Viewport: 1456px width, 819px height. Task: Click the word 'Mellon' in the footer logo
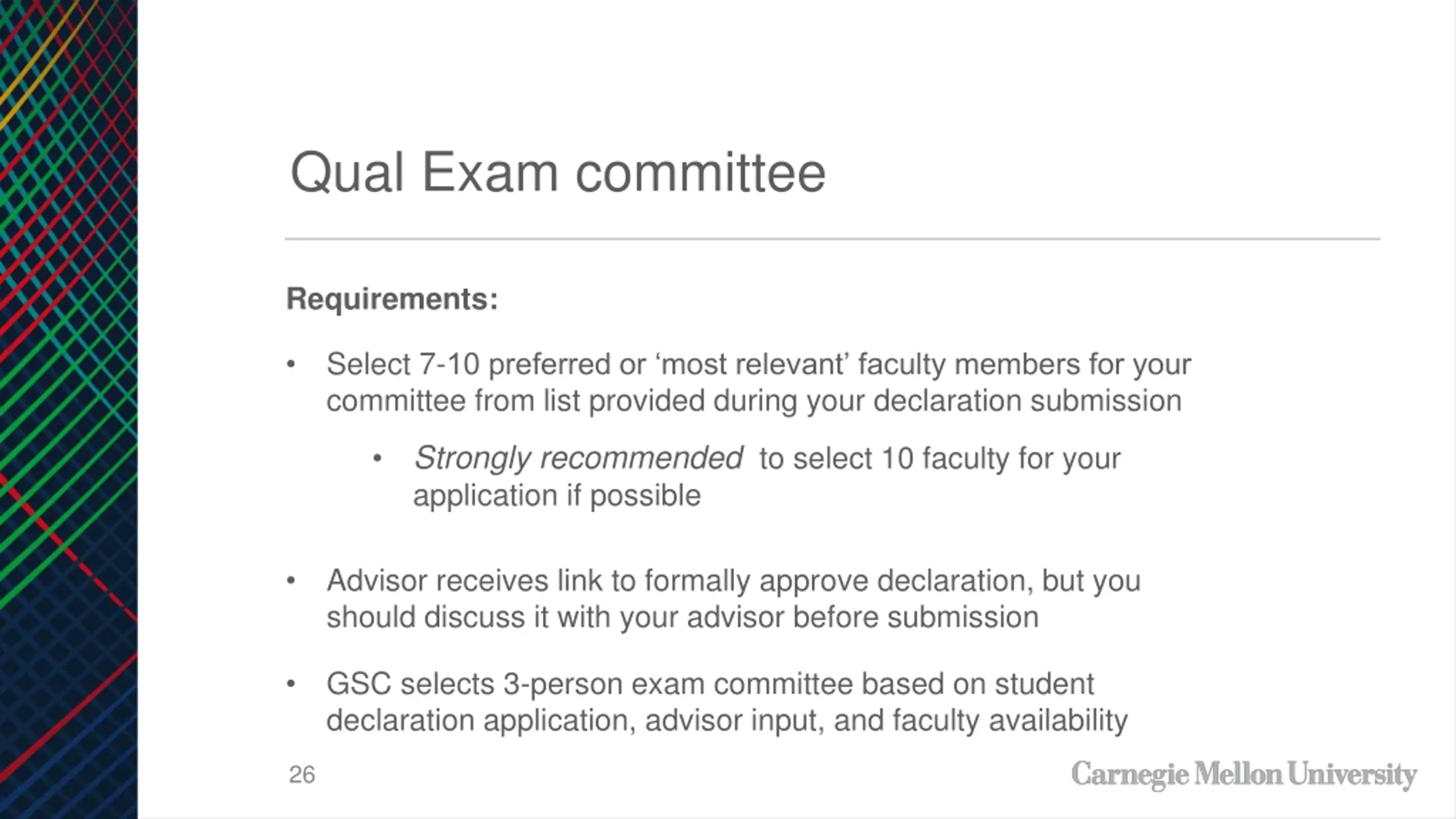(1238, 773)
